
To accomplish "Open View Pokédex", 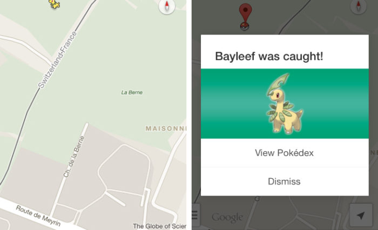I will tap(285, 153).
